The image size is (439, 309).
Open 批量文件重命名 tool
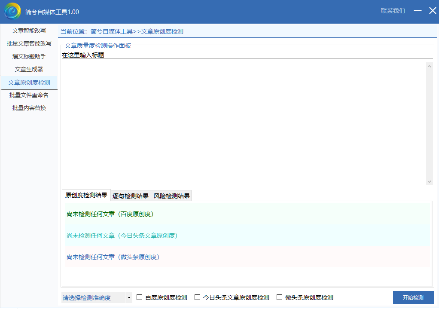click(x=29, y=95)
